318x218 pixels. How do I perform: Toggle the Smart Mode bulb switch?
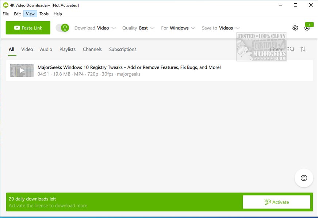click(x=62, y=28)
